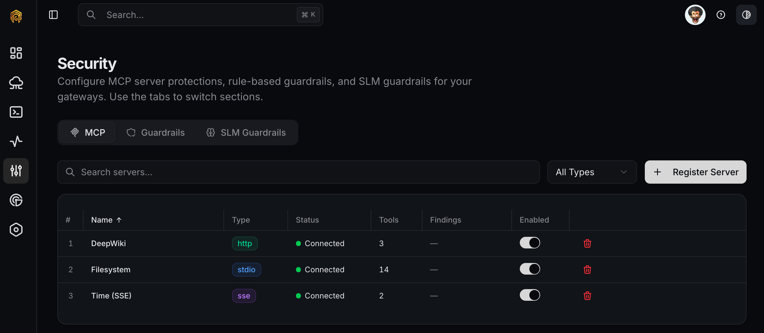Click the sse type badge

click(244, 296)
